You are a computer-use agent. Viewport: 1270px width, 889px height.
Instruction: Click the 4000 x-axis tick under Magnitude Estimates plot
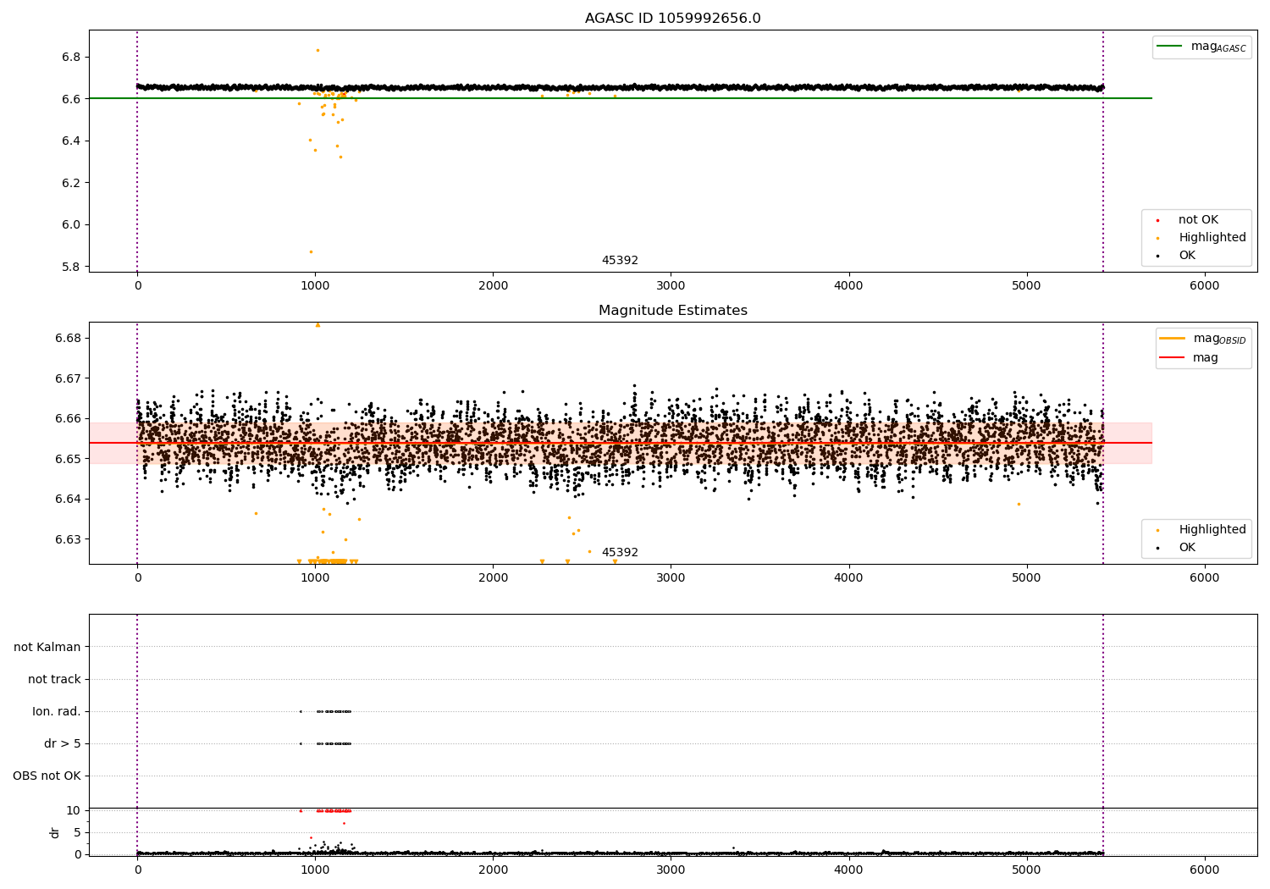click(848, 578)
